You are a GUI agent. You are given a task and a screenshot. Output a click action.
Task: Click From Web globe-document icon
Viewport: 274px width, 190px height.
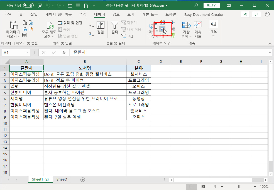point(25,29)
